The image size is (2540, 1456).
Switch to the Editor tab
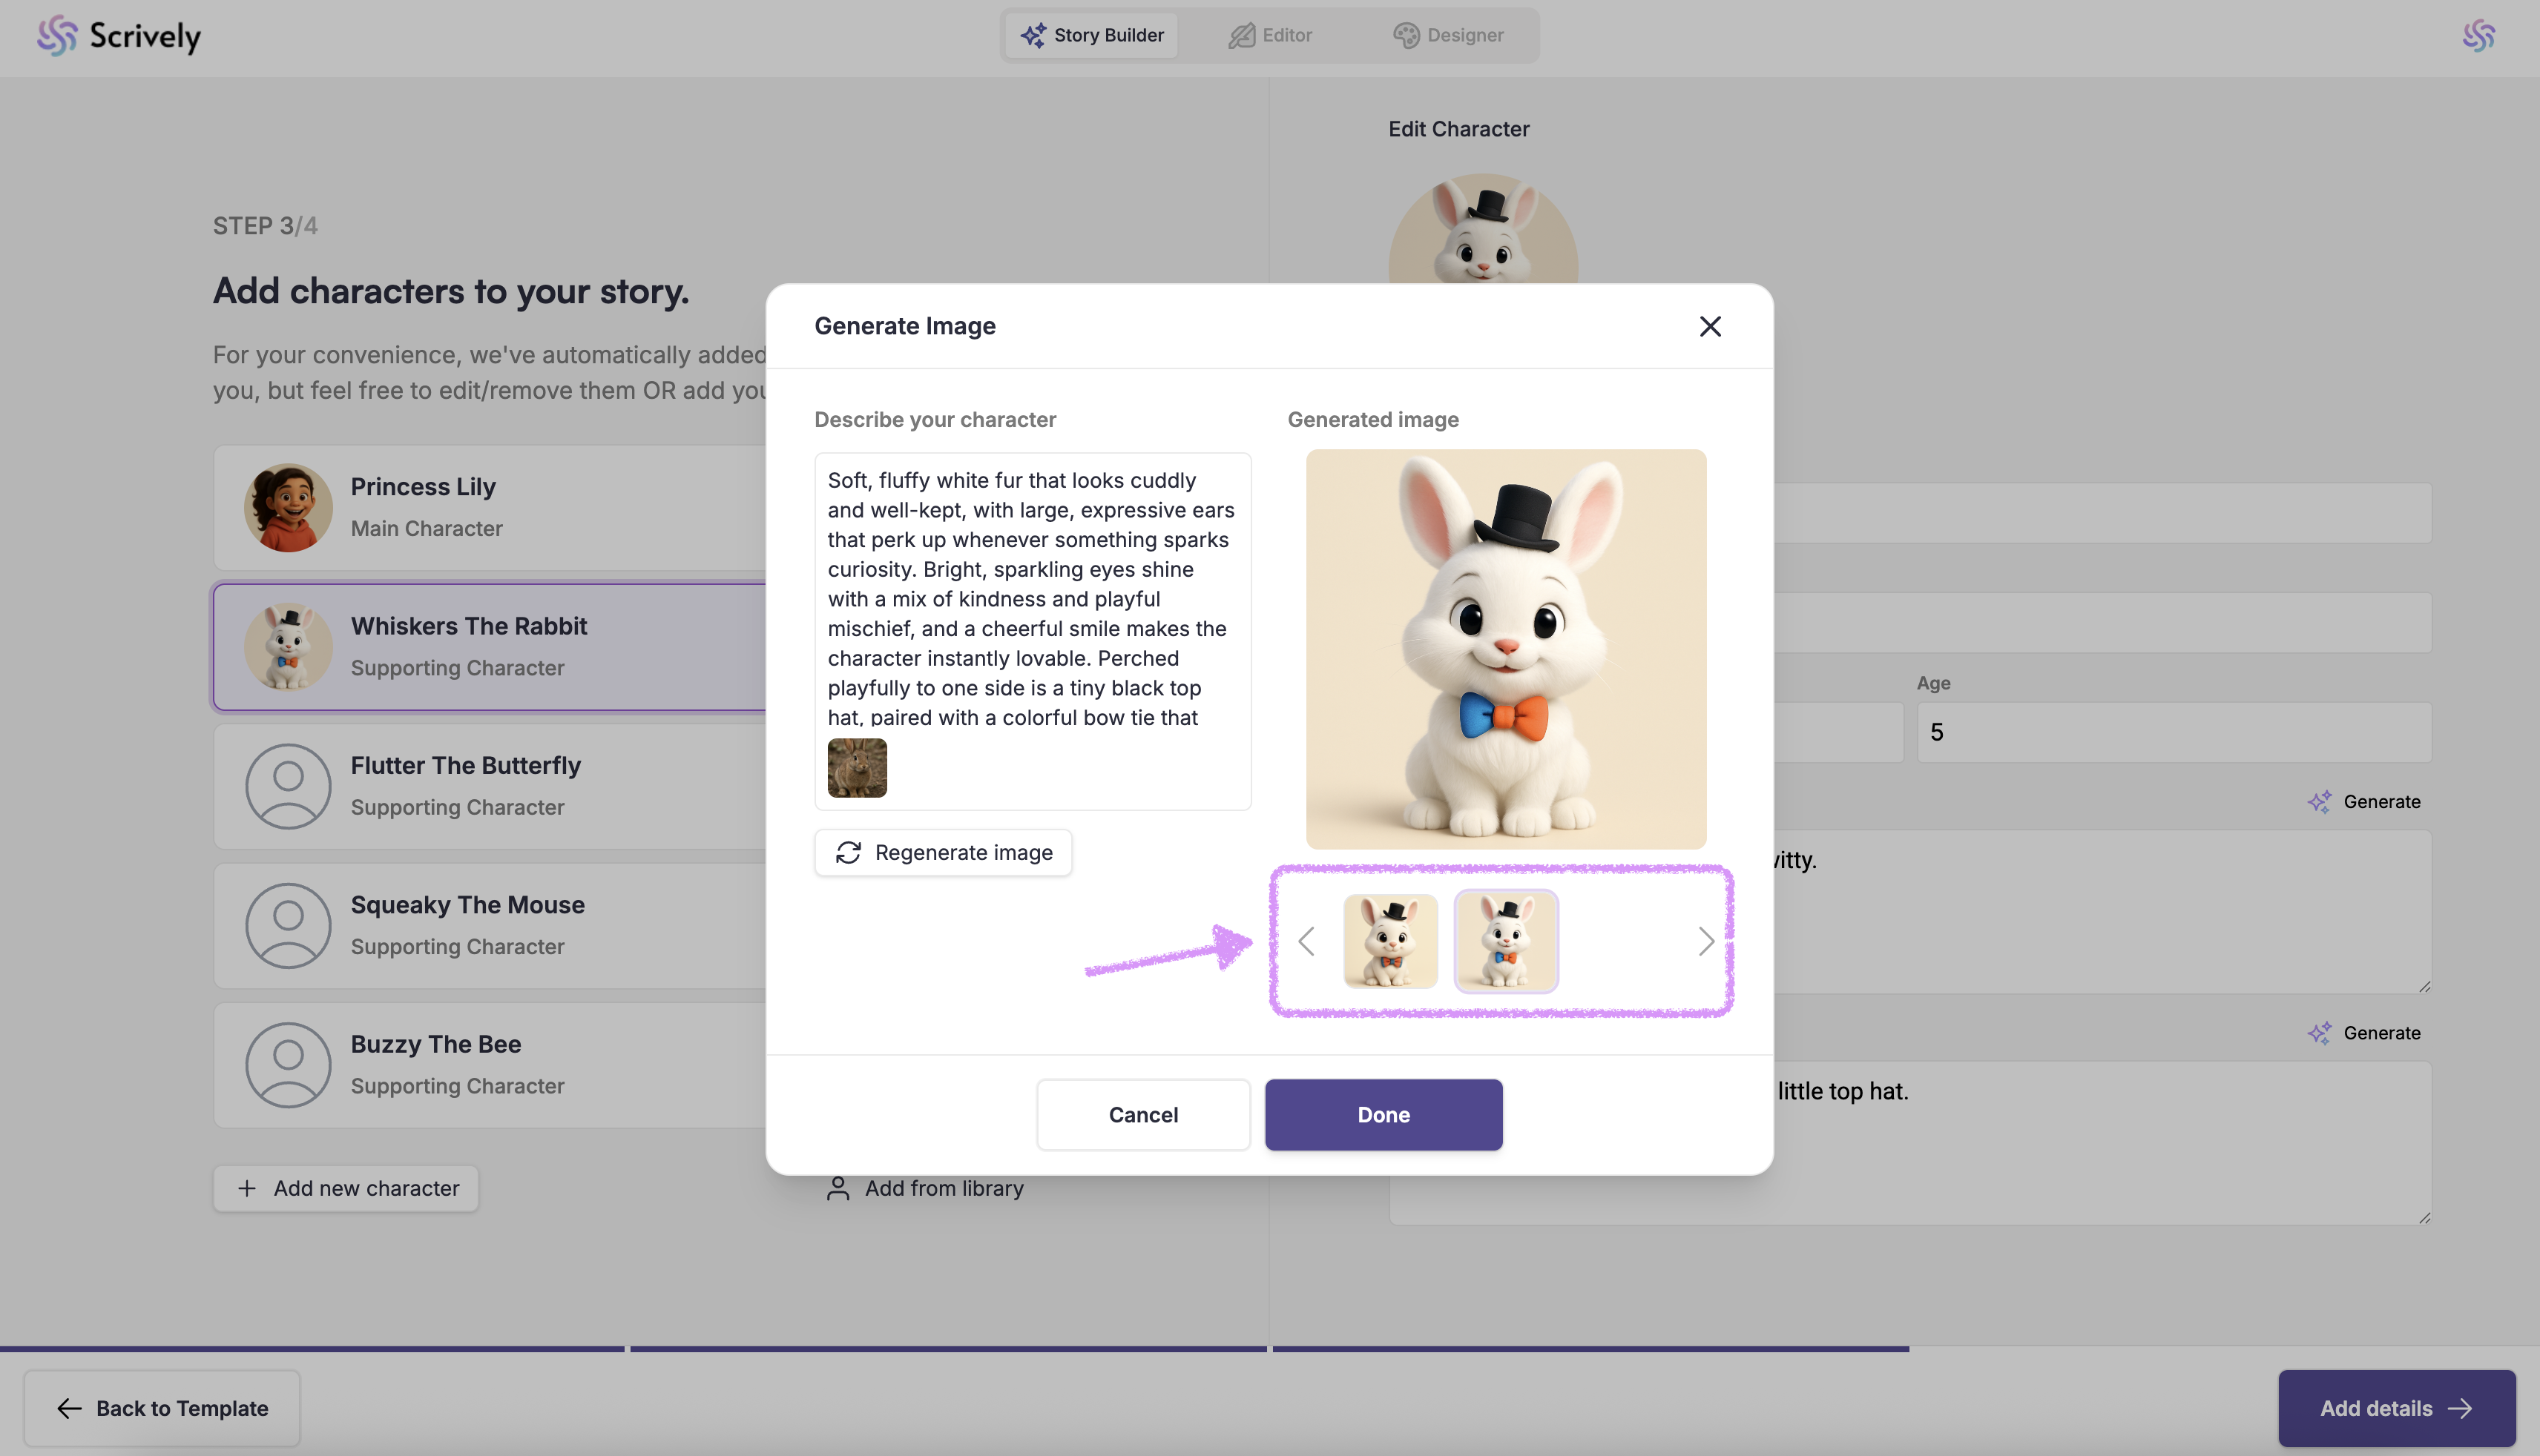(1269, 35)
